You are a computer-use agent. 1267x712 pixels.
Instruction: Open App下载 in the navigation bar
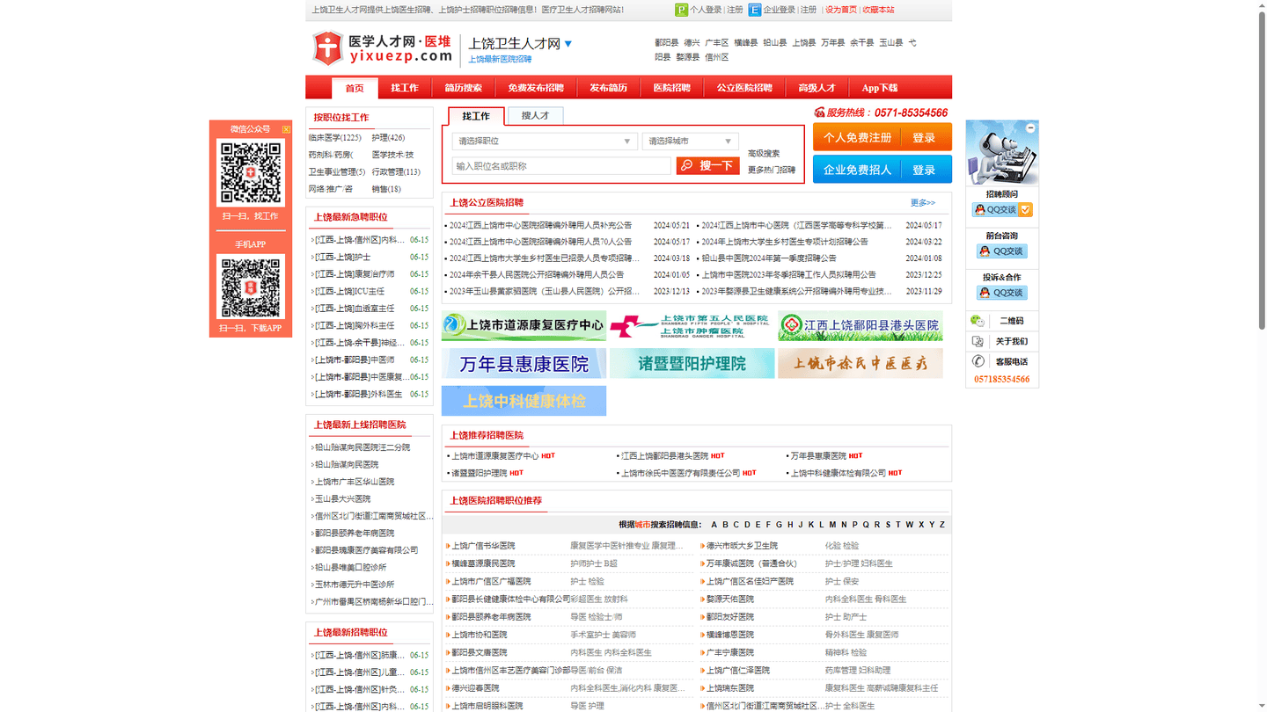coord(880,88)
